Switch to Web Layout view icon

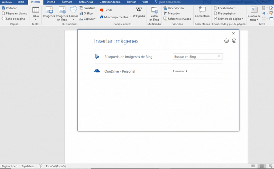point(271,166)
